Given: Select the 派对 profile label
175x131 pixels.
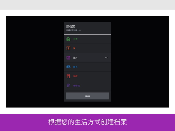Looking at the screenshot, I should click(75, 58).
